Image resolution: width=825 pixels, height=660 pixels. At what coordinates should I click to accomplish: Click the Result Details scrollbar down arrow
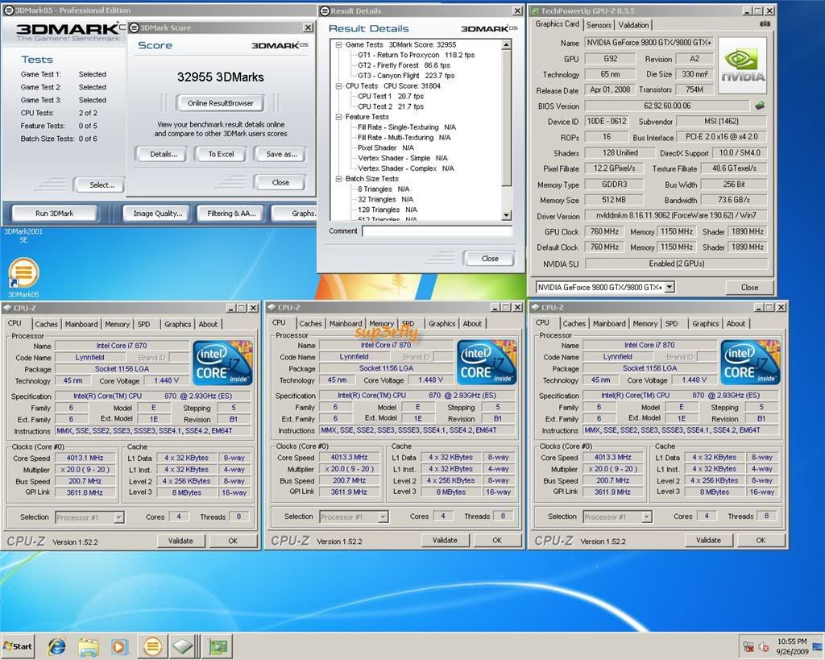coord(506,215)
